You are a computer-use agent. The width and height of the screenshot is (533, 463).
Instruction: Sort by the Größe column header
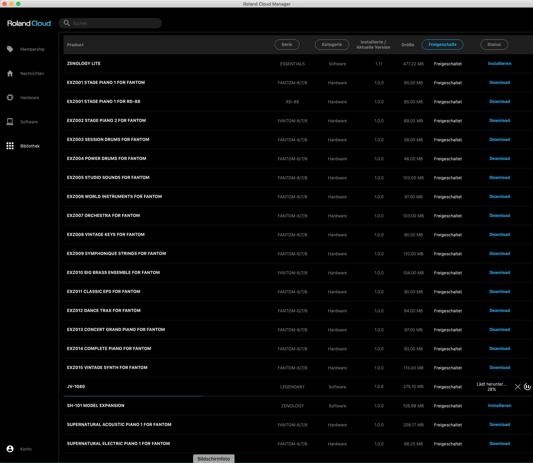[408, 45]
